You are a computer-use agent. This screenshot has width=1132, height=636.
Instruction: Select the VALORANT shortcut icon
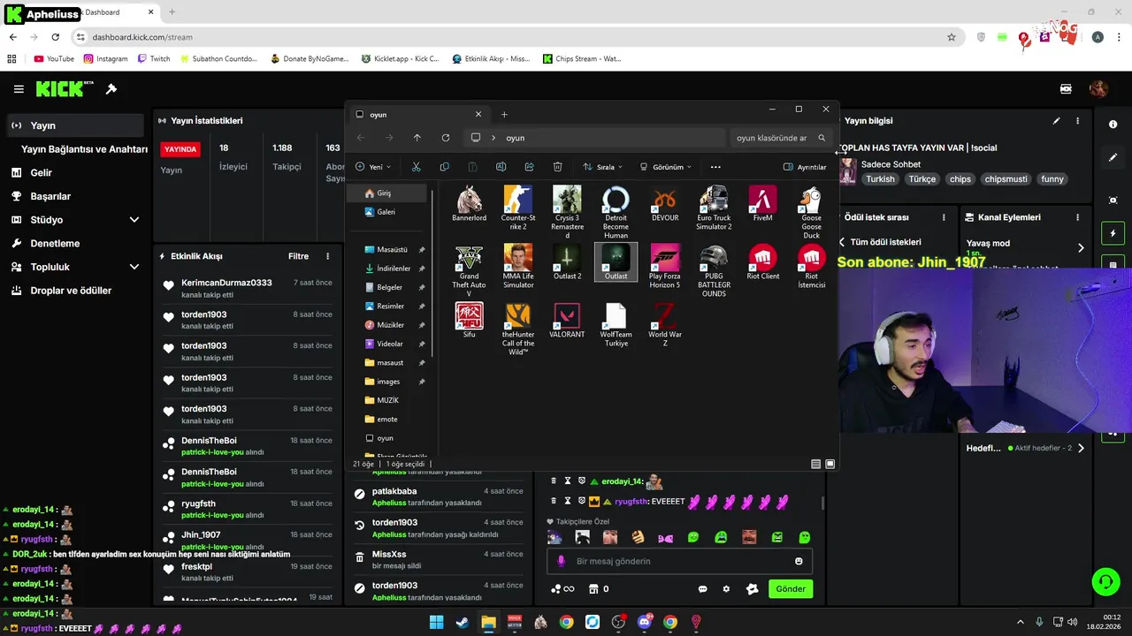(567, 321)
